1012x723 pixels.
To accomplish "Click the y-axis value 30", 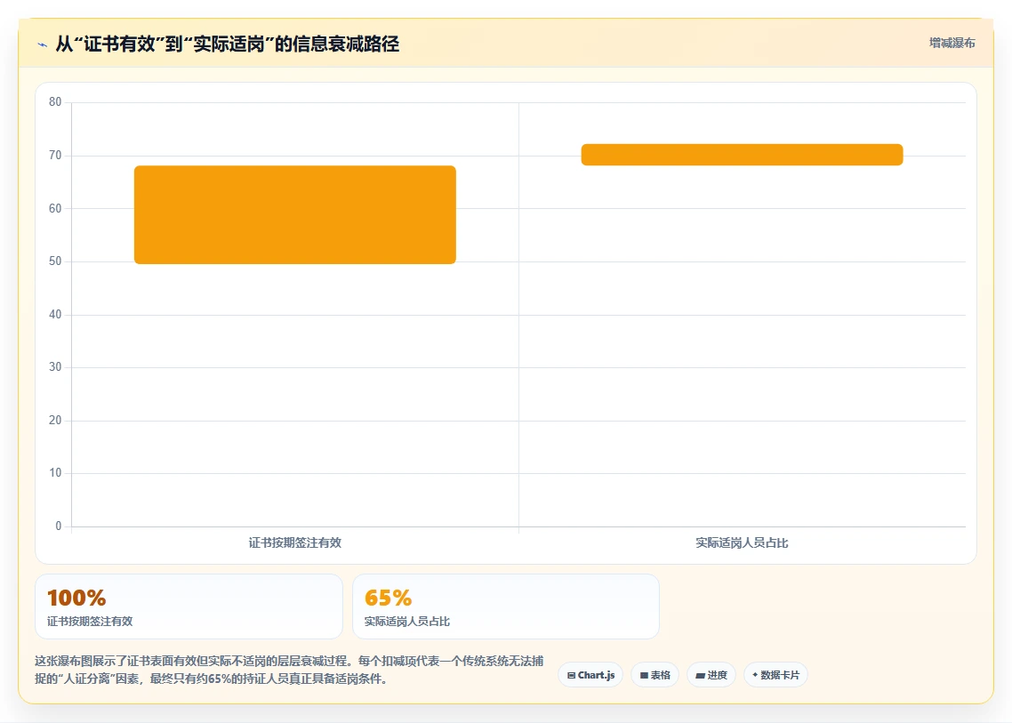I will [55, 367].
